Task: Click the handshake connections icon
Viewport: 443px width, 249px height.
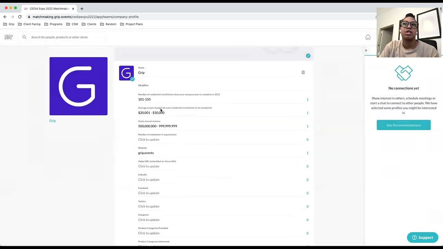Action: 404,73
